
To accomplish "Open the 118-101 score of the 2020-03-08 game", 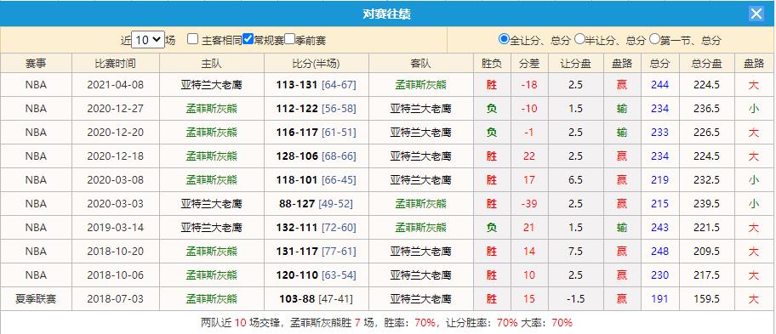I will pyautogui.click(x=297, y=180).
